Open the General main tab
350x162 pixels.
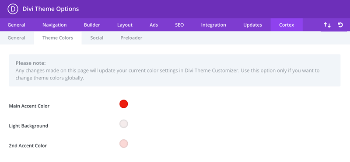(x=17, y=25)
